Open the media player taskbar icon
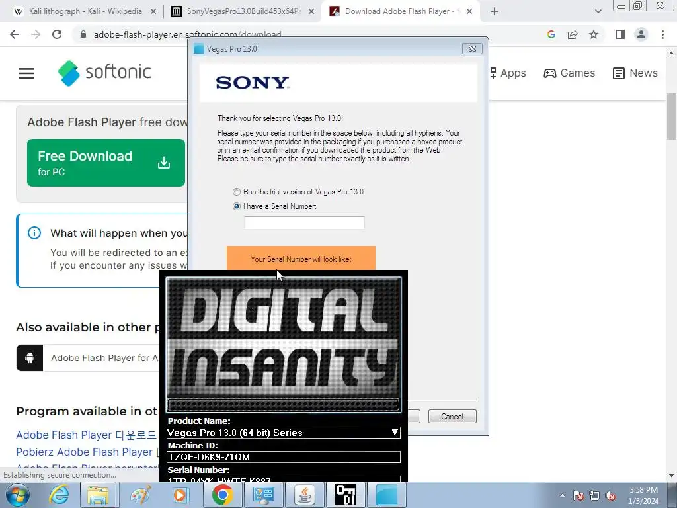This screenshot has height=508, width=677. pos(180,495)
